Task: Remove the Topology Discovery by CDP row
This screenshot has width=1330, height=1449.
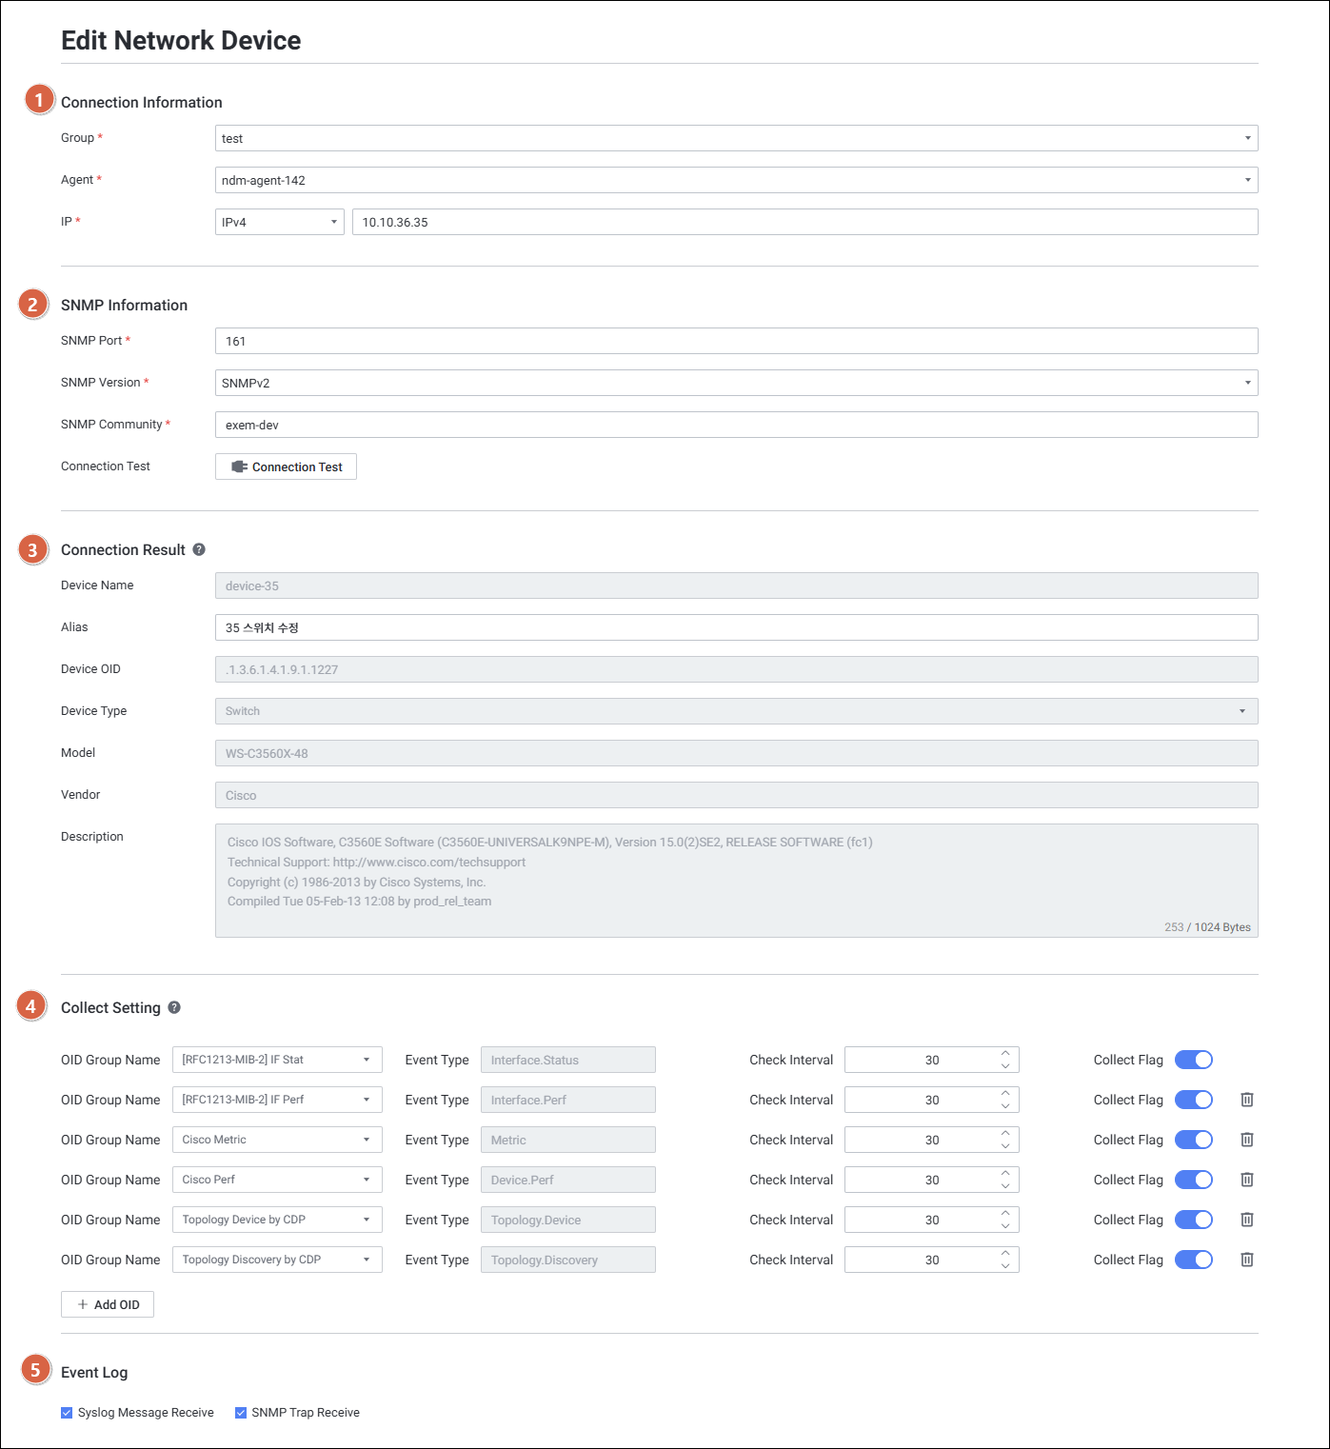Action: 1246,1260
